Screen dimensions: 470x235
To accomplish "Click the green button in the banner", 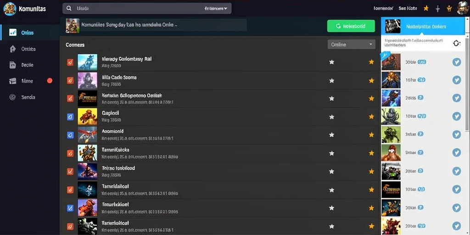I will click(351, 26).
